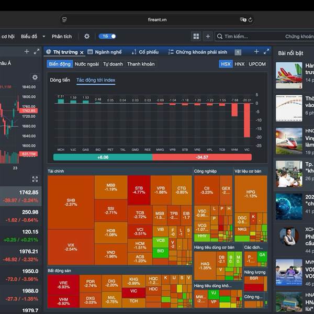The height and width of the screenshot is (314, 314).
Task: Expand the market panel to fullscreen
Action: coord(266,52)
